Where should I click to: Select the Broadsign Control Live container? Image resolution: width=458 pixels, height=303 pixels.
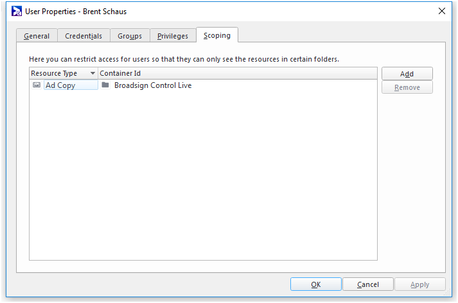[153, 85]
